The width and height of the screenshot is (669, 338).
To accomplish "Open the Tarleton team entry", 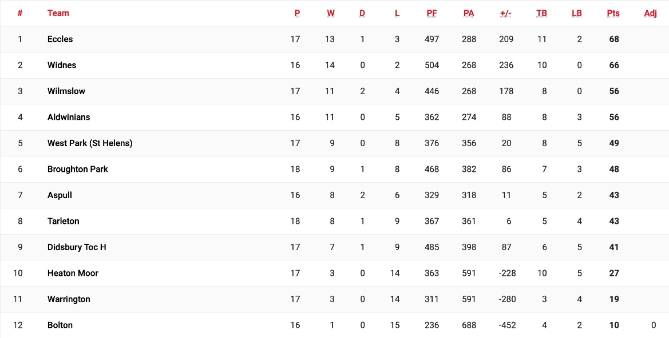I will point(64,221).
